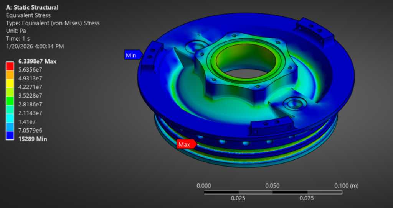This screenshot has height=208, width=393.
Task: Select the Equivalent (von-Mises) Stress type text
Action: 53,23
